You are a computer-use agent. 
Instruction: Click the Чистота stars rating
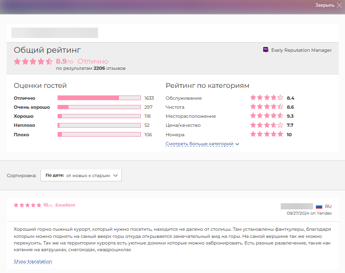click(x=266, y=107)
